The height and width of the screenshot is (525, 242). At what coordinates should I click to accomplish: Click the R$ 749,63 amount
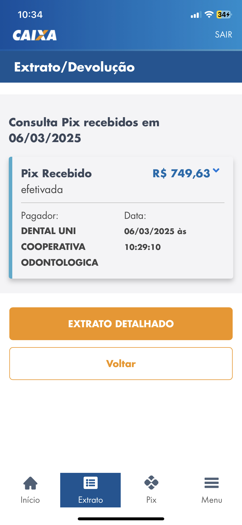tap(181, 173)
